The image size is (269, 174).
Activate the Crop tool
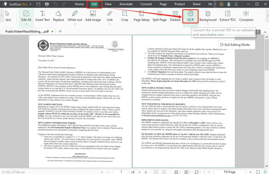coord(125,16)
